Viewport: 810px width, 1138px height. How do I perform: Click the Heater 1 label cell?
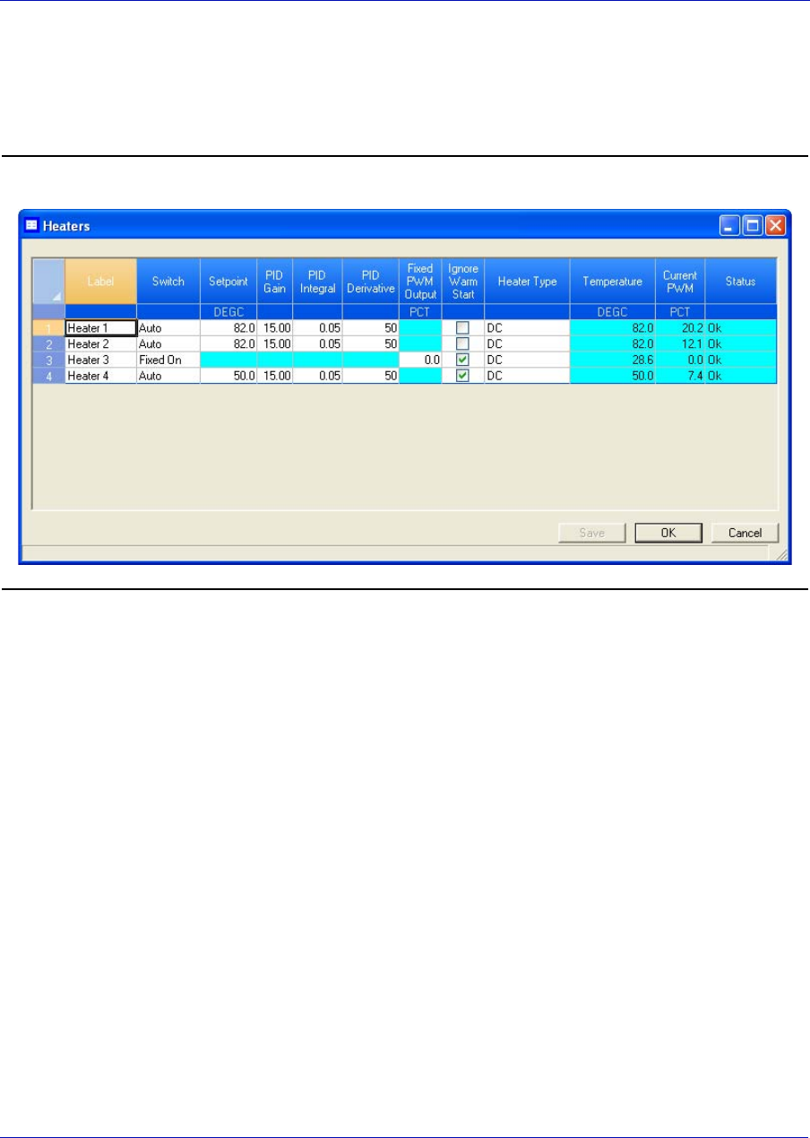(100, 328)
